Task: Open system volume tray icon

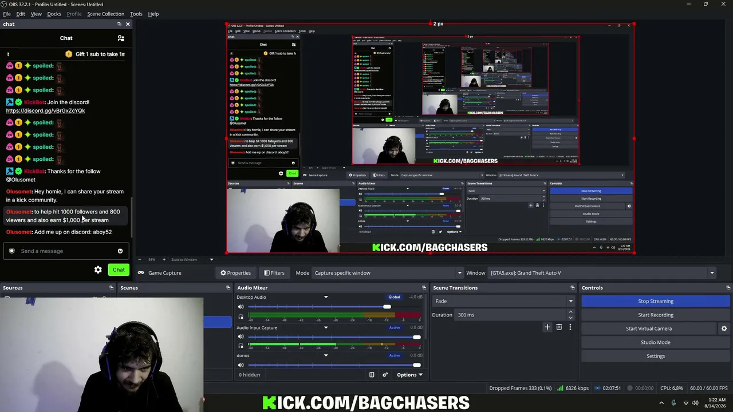Action: coord(695,403)
